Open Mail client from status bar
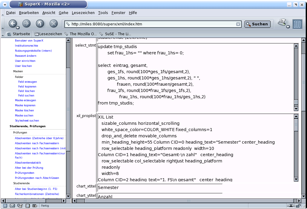The width and height of the screenshot is (307, 209). 13,206
